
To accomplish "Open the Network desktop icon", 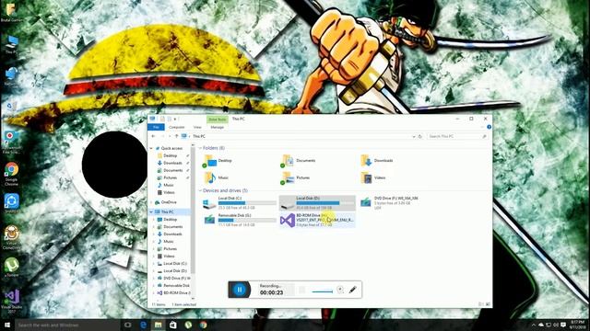I will (x=11, y=76).
